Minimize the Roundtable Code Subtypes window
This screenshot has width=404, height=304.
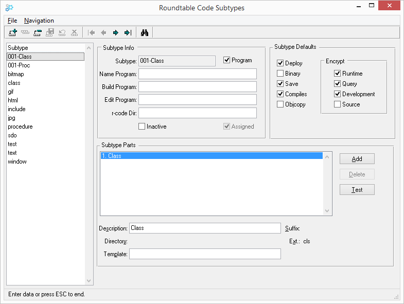[x=359, y=6]
